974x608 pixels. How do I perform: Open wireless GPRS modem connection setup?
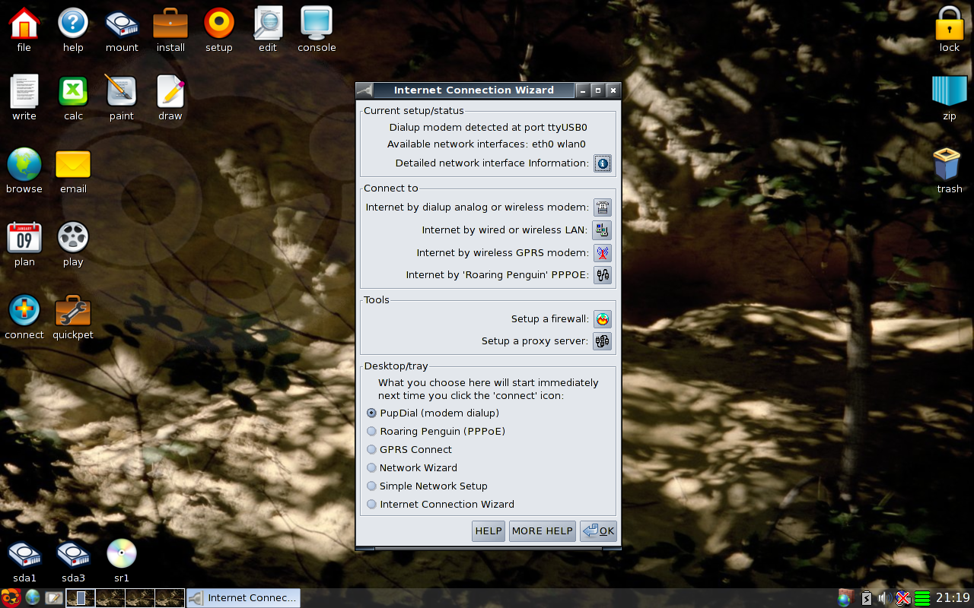pos(603,252)
